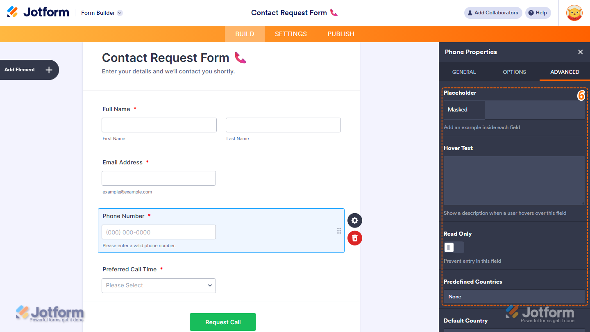This screenshot has height=332, width=590.
Task: Switch to the OPTIONS tab in Phone Properties
Action: click(514, 72)
